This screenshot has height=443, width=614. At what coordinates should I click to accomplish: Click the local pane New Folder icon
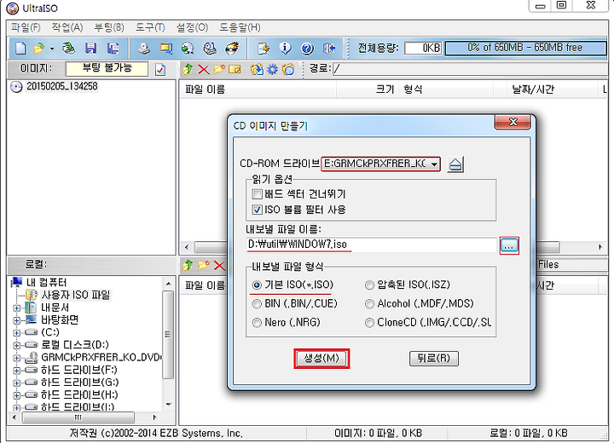pos(204,265)
